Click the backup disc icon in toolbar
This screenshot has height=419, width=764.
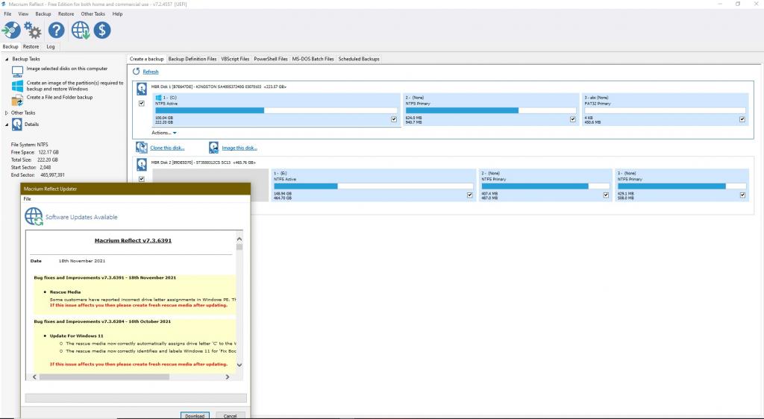pyautogui.click(x=11, y=30)
